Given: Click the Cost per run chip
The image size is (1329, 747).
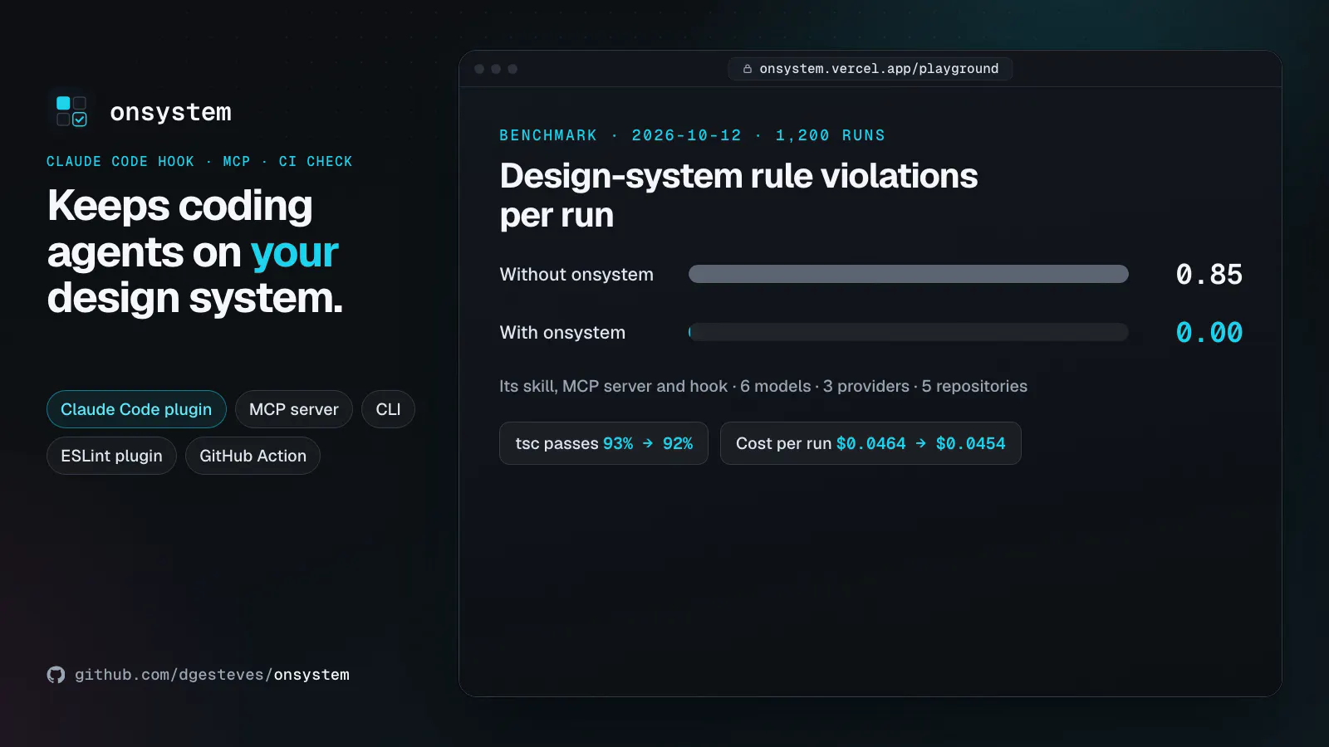Looking at the screenshot, I should tap(870, 443).
